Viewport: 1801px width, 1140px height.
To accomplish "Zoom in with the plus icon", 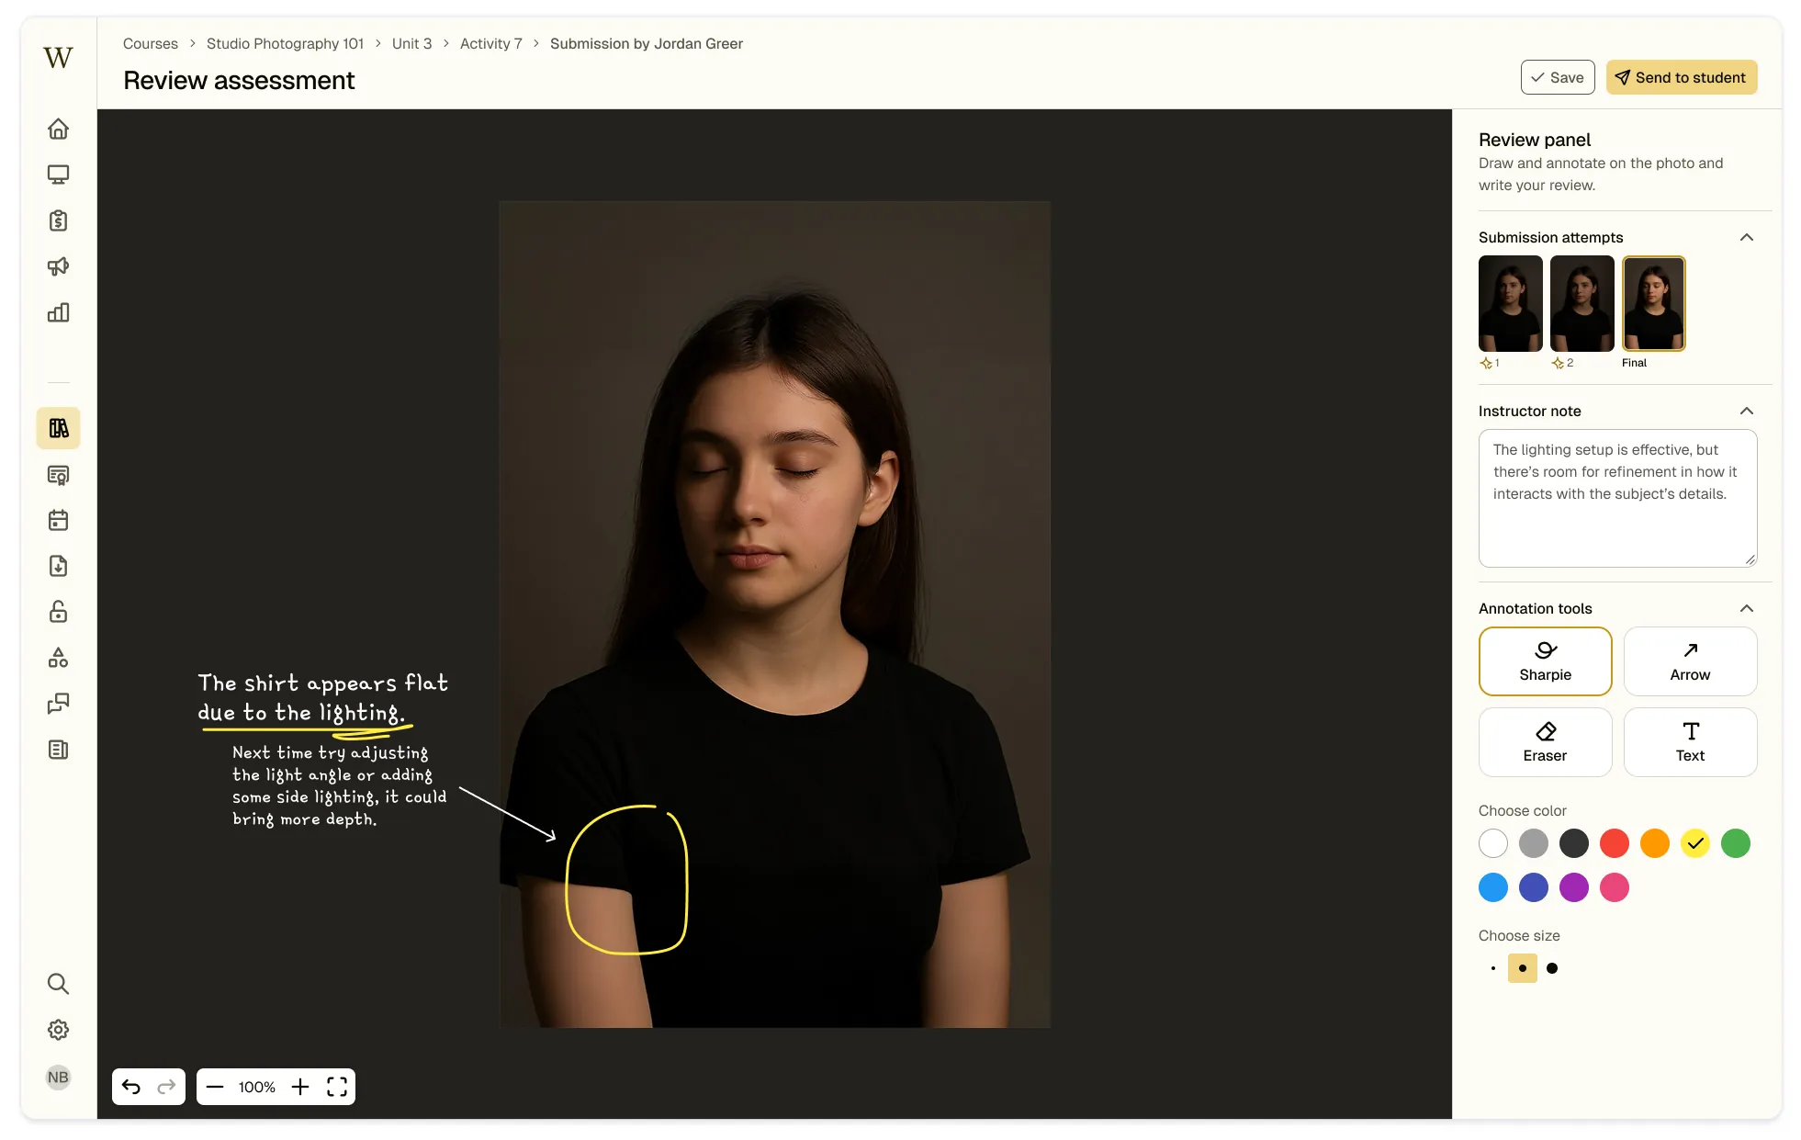I will (300, 1087).
